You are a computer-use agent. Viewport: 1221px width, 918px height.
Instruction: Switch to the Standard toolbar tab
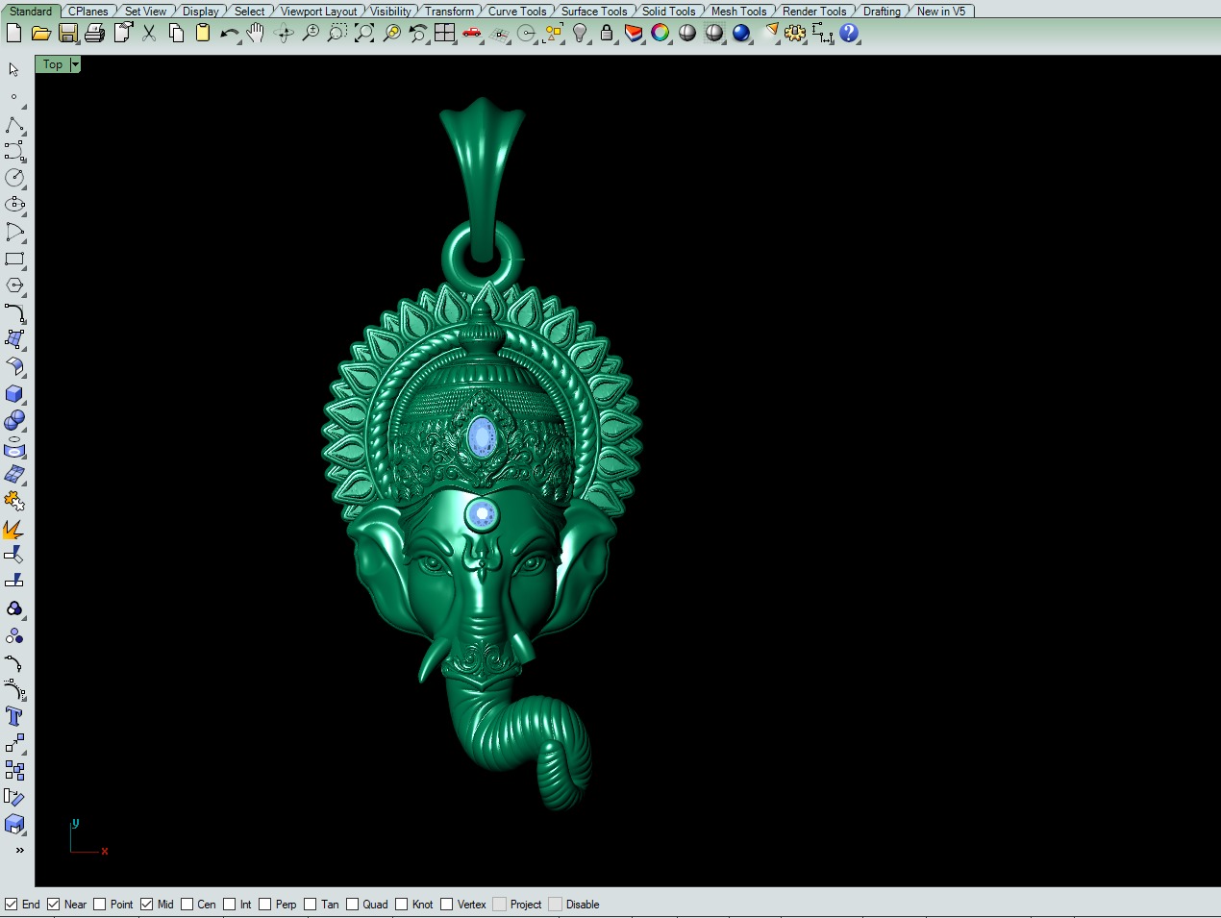31,12
